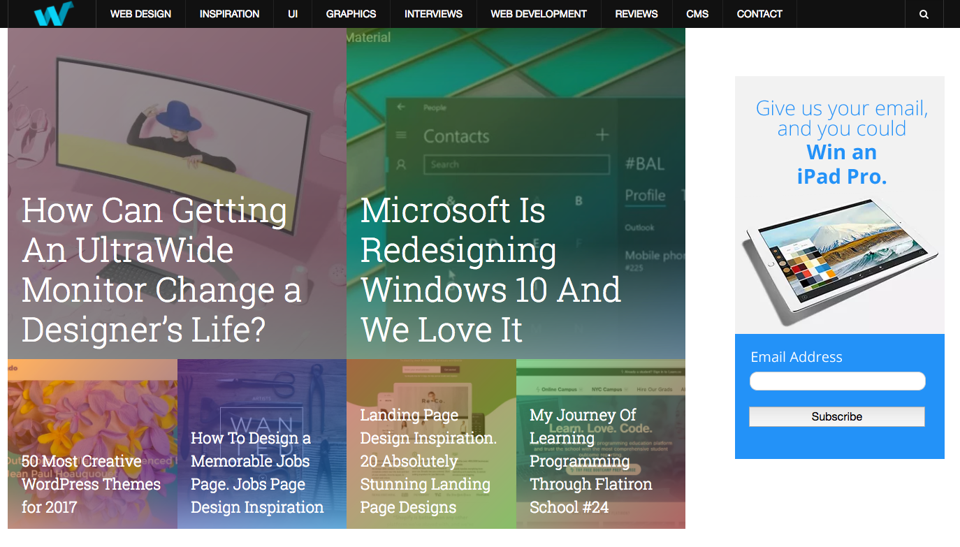960x547 pixels.
Task: Navigate to Interviews
Action: point(433,14)
